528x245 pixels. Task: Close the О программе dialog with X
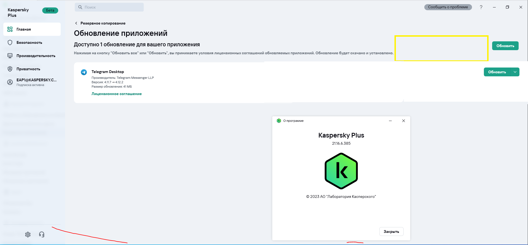coord(404,121)
